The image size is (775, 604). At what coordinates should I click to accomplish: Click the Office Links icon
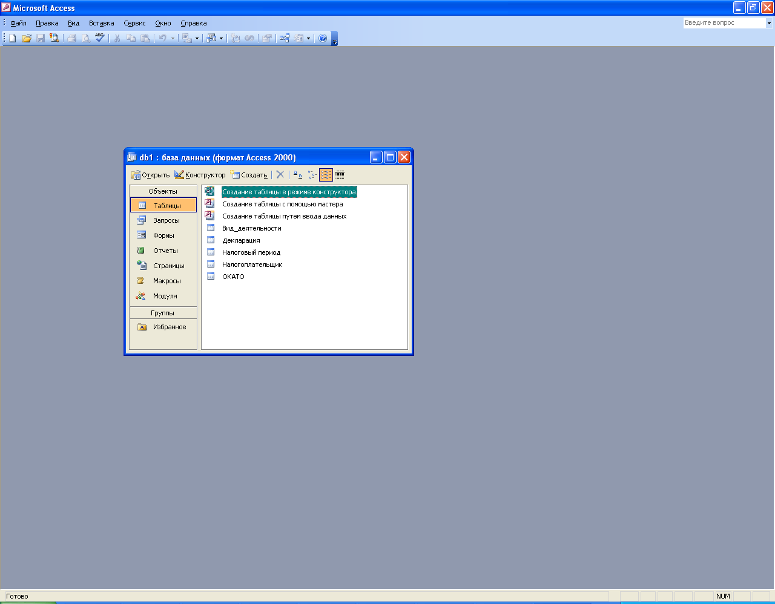tap(186, 38)
